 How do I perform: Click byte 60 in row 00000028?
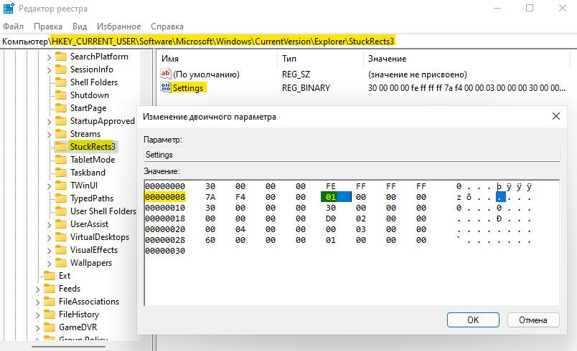tap(210, 240)
